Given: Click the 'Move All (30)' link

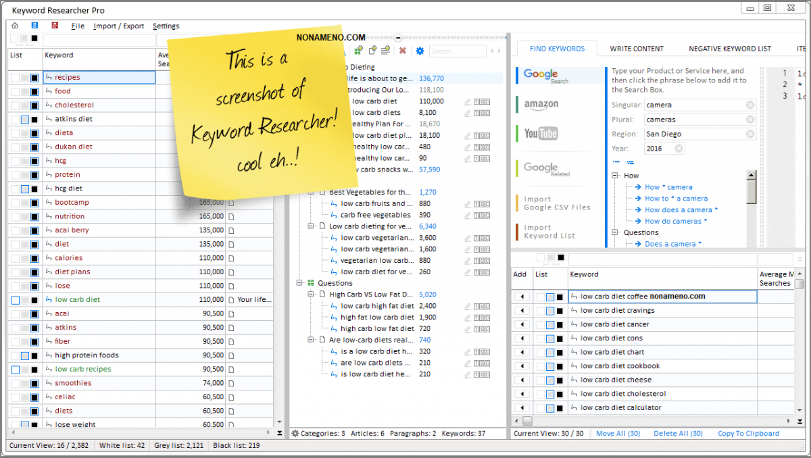Looking at the screenshot, I should click(x=618, y=434).
